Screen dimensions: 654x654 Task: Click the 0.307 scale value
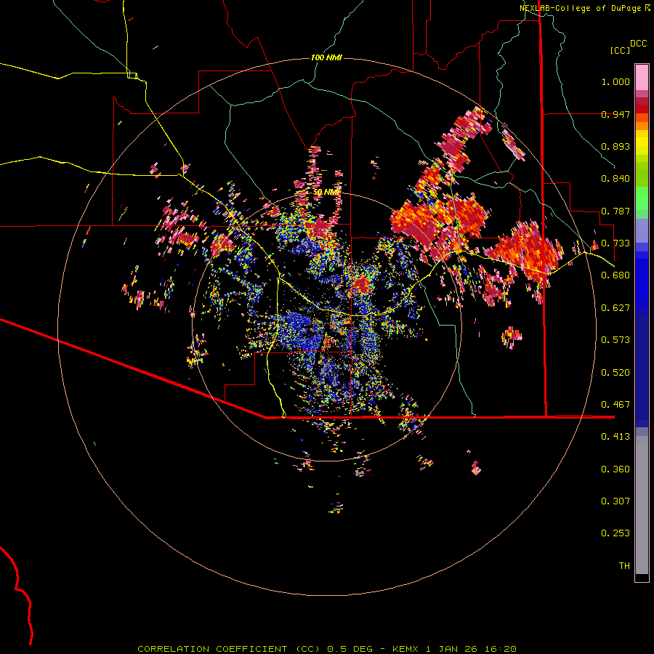tap(615, 501)
